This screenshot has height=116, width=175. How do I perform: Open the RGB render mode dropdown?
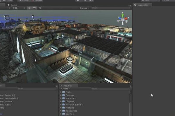[x=17, y=8]
